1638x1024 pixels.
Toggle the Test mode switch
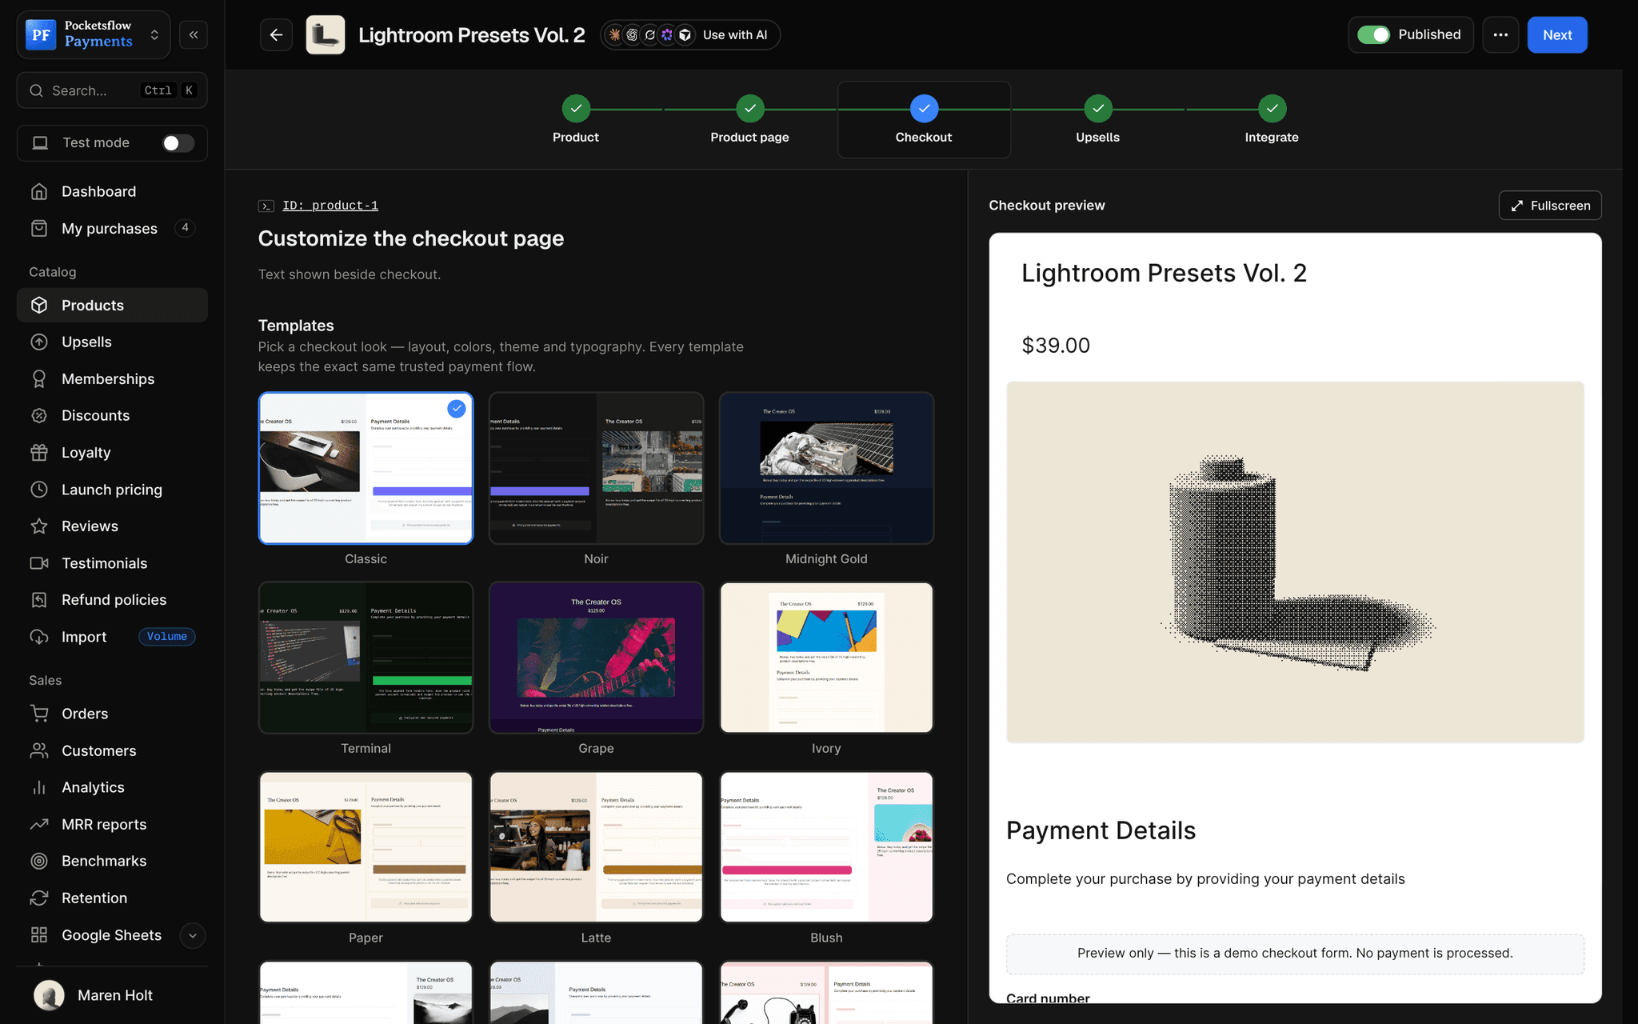[178, 142]
